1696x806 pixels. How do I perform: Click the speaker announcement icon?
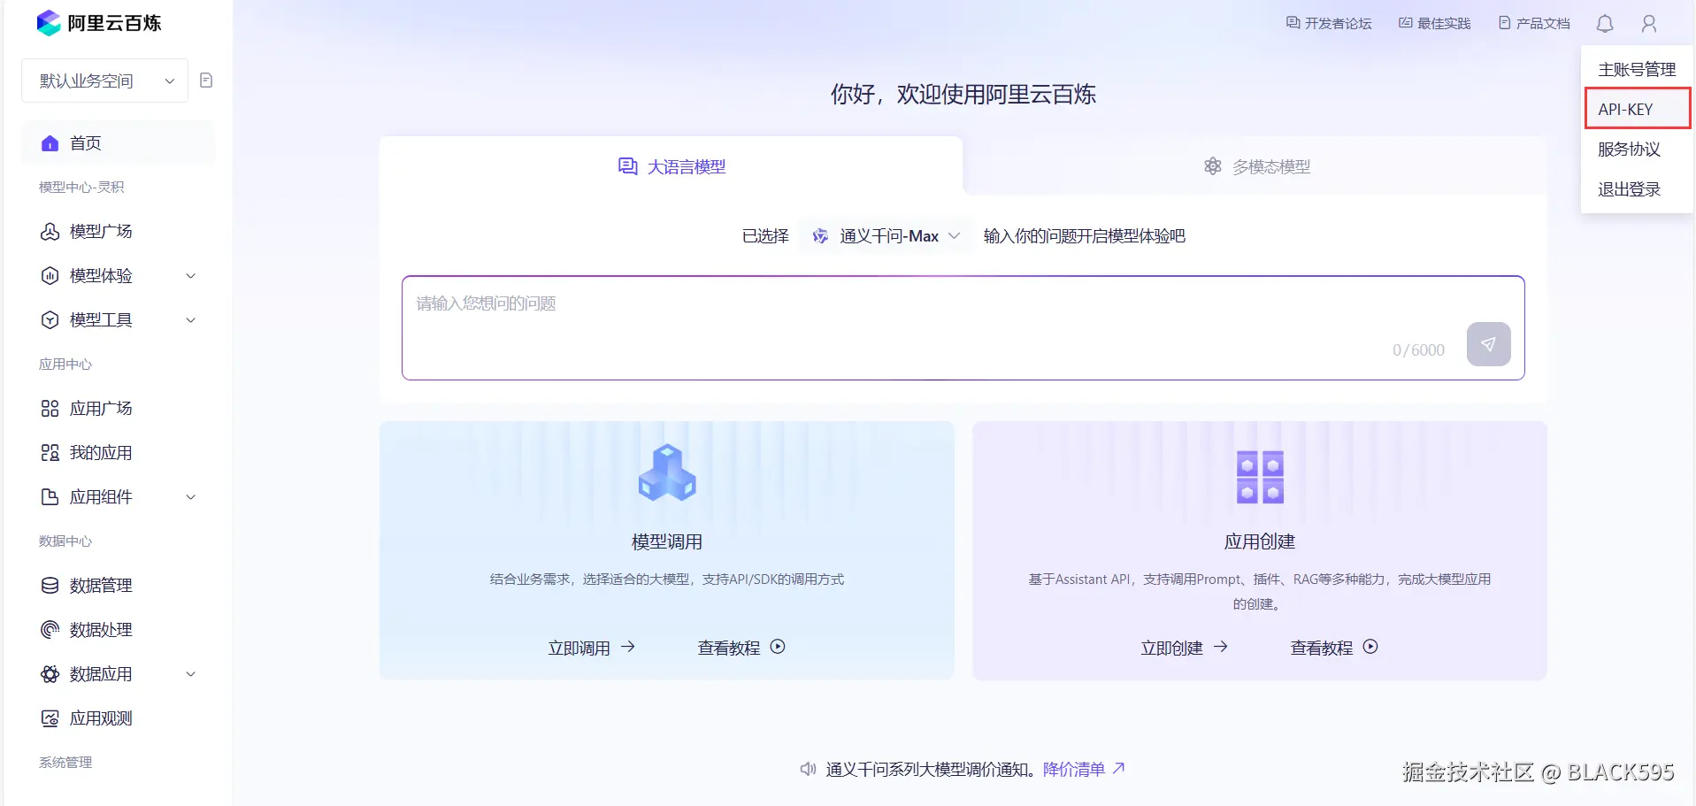808,769
